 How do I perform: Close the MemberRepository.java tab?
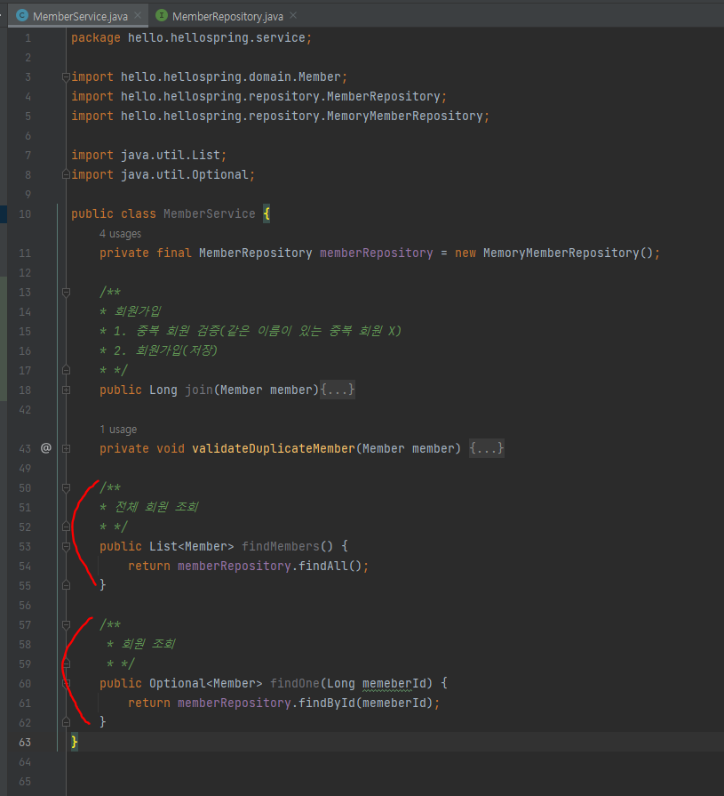click(293, 16)
